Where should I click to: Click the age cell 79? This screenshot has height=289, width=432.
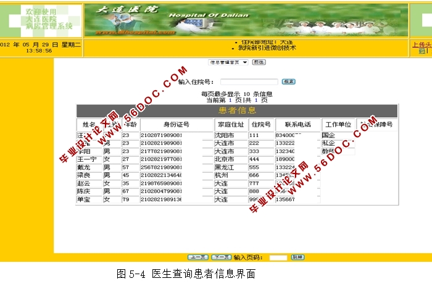coord(126,199)
